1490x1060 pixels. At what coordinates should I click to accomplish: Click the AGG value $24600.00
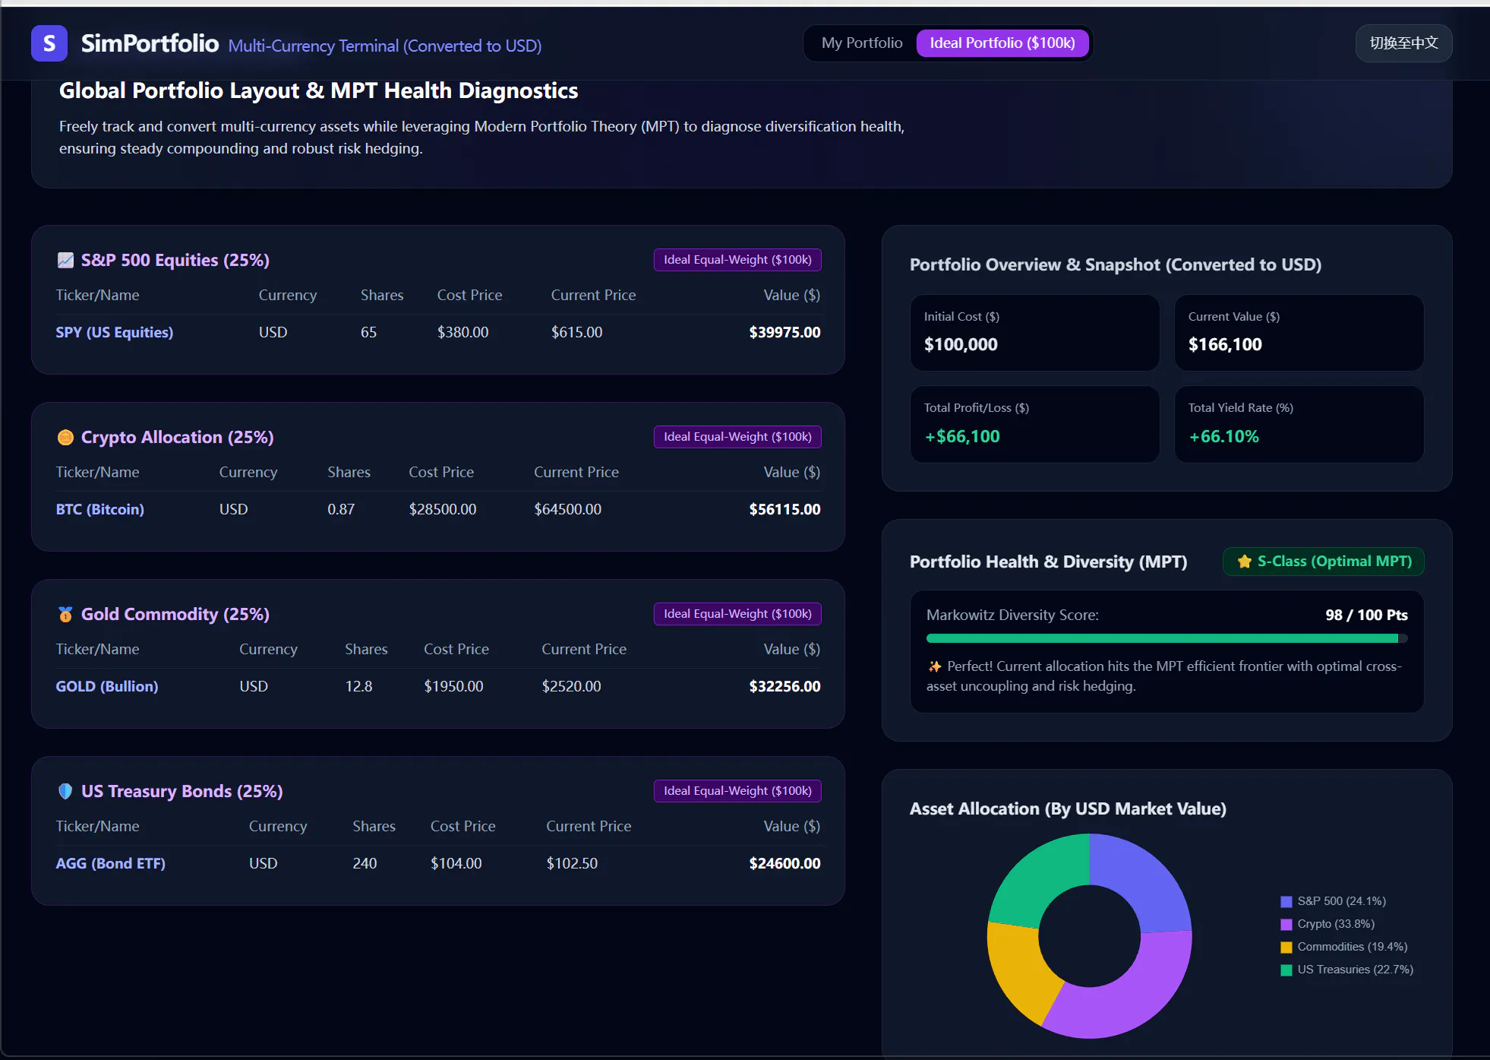tap(784, 863)
